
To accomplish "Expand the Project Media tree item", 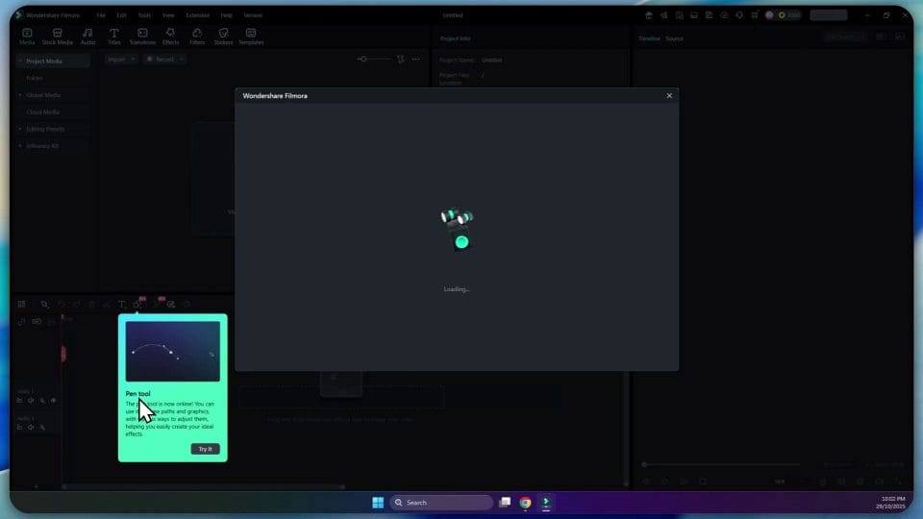I will 20,61.
